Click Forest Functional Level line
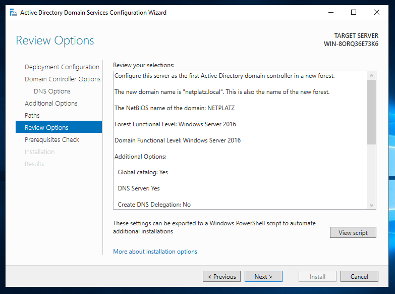The width and height of the screenshot is (395, 294). pyautogui.click(x=176, y=124)
